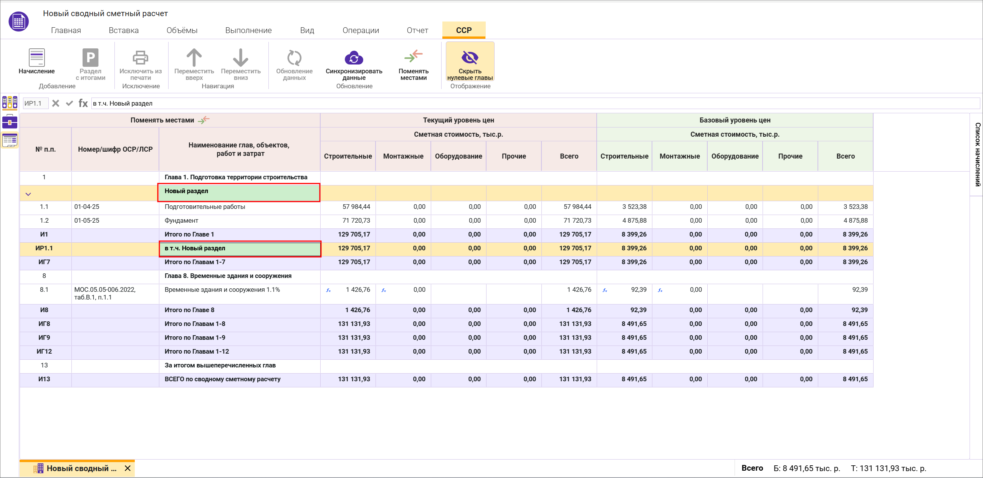
Task: Click fx indicator in Временные здания row
Action: click(x=328, y=290)
